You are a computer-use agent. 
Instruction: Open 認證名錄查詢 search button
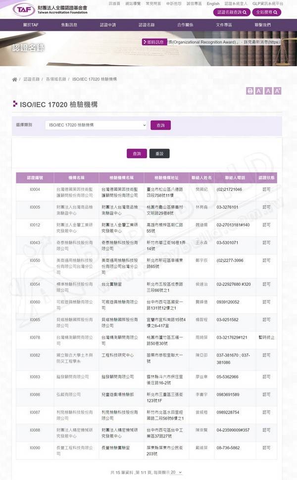pyautogui.click(x=231, y=12)
